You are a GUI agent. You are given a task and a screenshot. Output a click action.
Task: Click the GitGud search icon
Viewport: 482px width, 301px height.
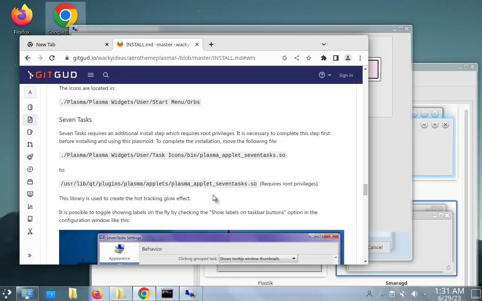pos(106,75)
